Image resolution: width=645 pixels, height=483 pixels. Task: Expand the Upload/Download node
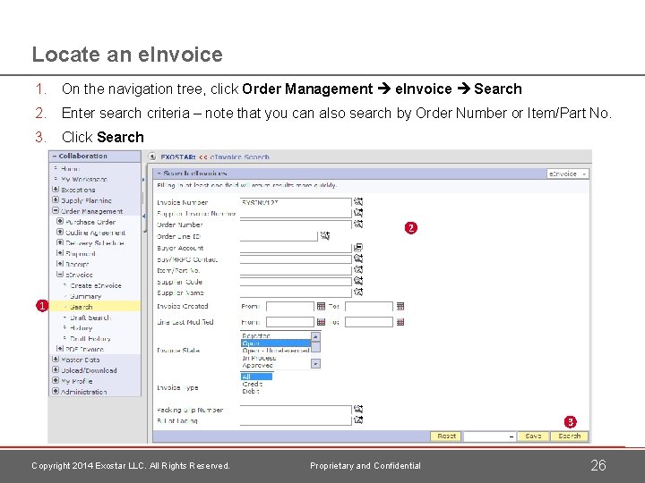pyautogui.click(x=56, y=370)
